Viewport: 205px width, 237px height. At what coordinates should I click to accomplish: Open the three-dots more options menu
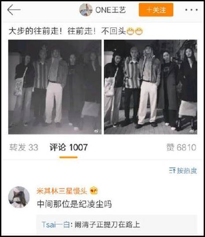[191, 10]
